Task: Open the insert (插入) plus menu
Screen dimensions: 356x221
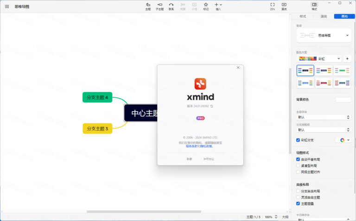Action: coord(218,6)
